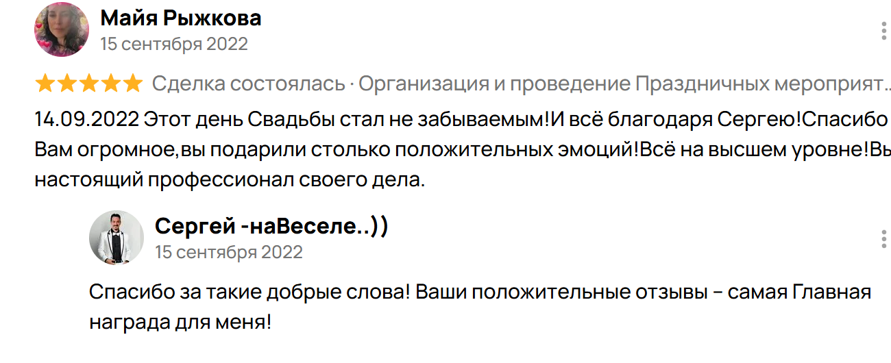Open the seller name Сергей -наВеселе..))

click(272, 226)
